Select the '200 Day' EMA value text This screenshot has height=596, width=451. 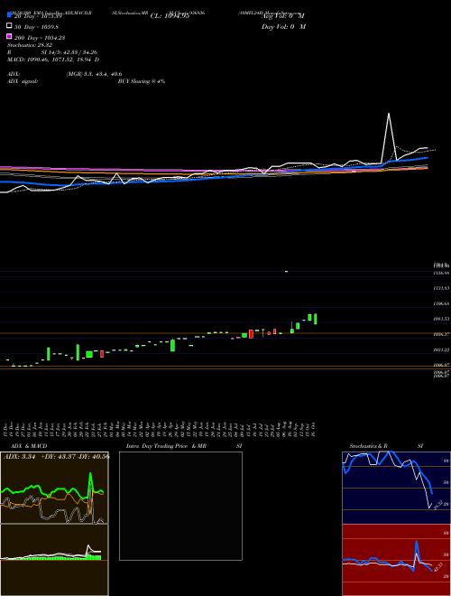40,38
